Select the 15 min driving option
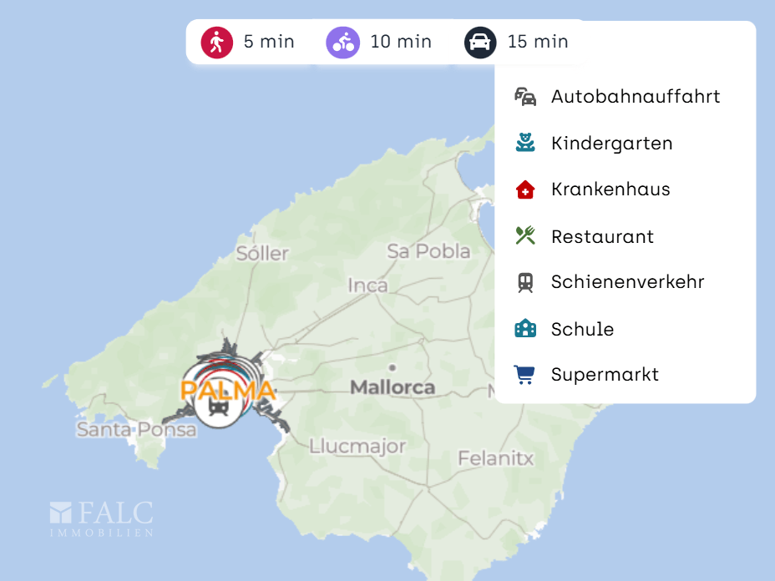Viewport: 775px width, 581px height. 538,42
